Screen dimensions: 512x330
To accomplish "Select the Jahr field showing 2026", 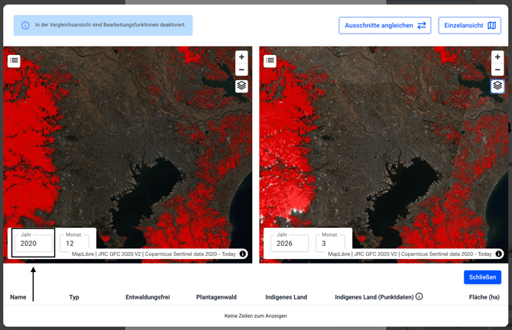I will point(290,244).
